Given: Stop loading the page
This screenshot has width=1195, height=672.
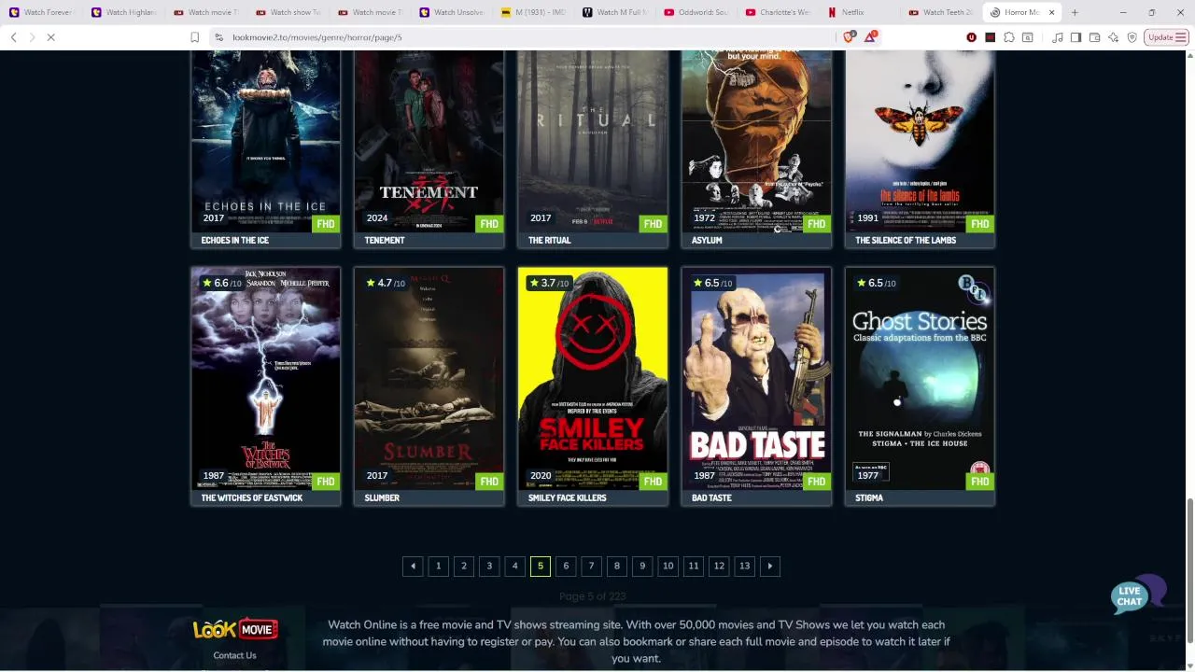Looking at the screenshot, I should [51, 37].
